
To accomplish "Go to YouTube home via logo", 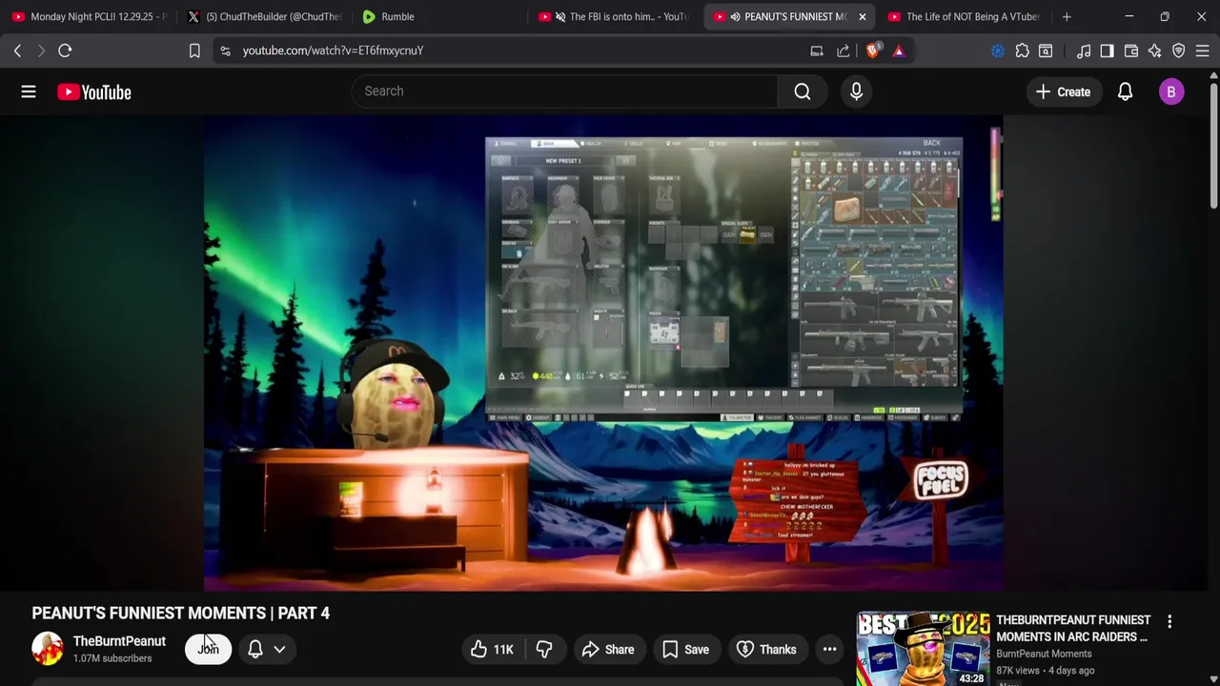I will pyautogui.click(x=93, y=91).
